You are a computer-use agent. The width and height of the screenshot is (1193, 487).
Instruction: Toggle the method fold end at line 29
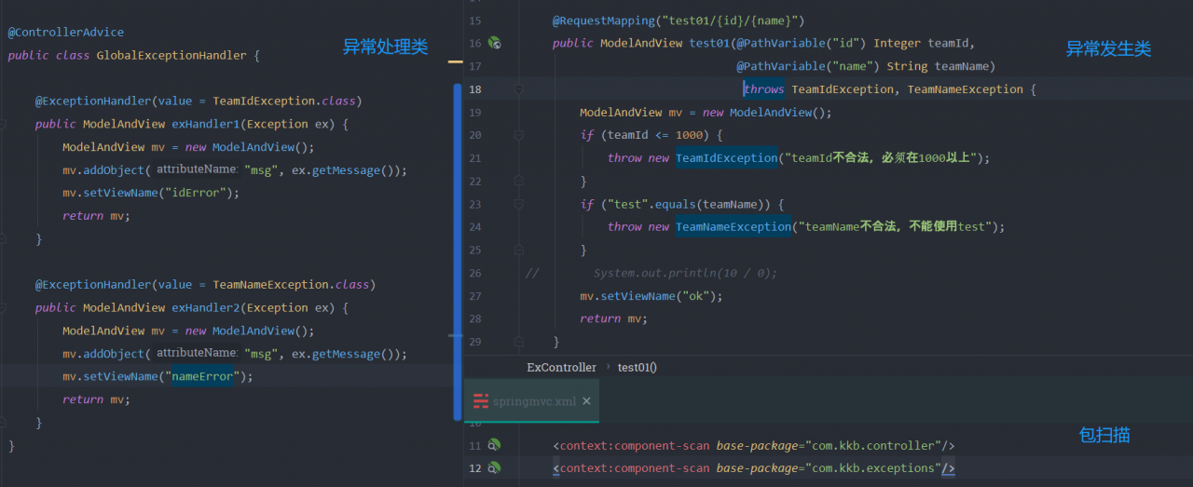(519, 342)
